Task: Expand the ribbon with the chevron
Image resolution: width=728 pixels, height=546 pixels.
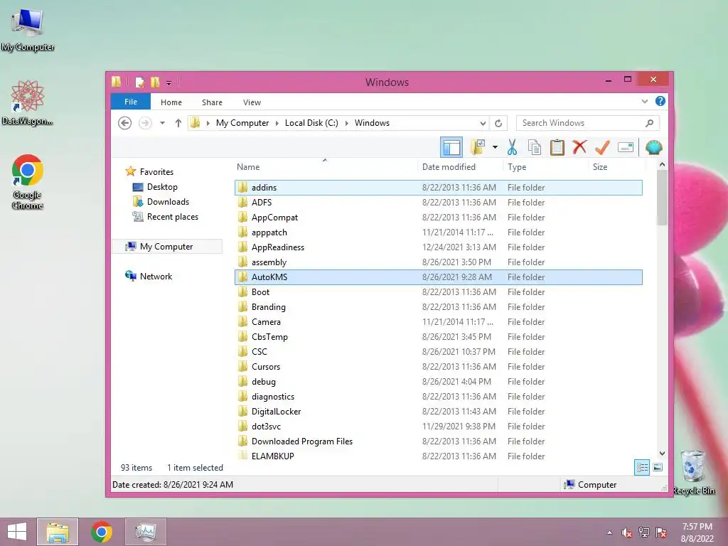Action: 644,101
